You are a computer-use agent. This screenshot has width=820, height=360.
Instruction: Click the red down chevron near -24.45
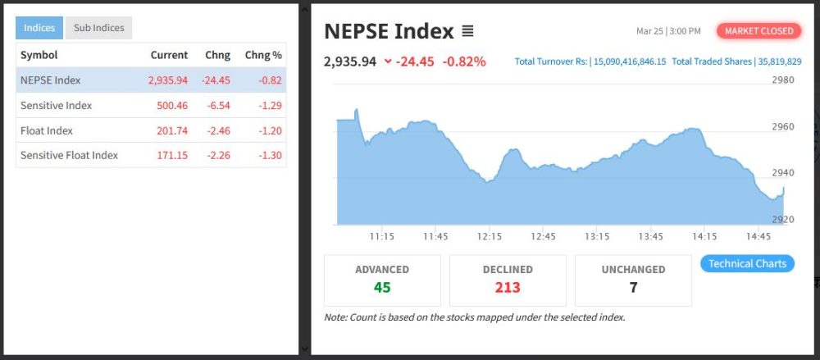tap(388, 62)
